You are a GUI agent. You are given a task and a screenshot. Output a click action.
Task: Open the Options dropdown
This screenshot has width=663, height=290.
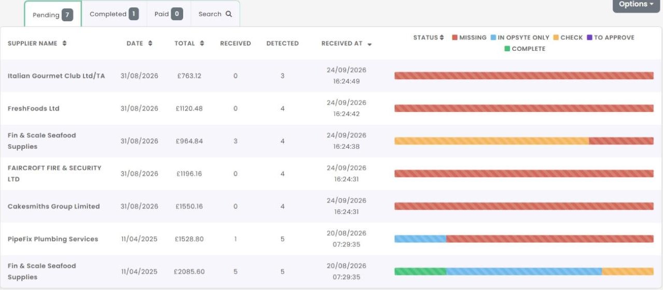636,5
